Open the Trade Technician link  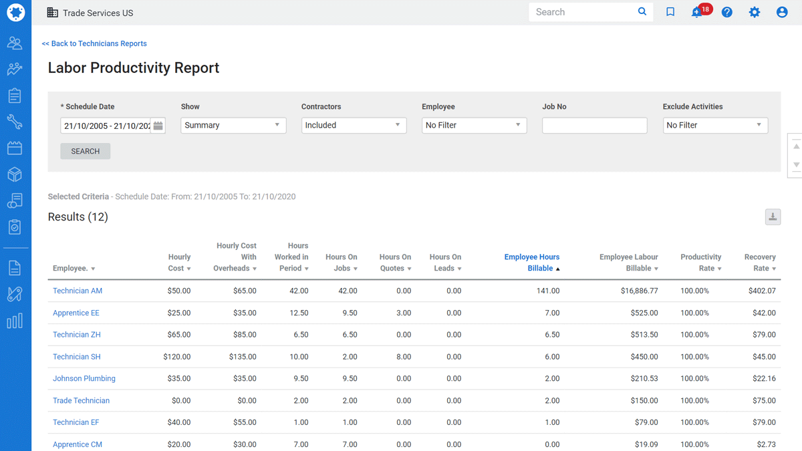(81, 400)
